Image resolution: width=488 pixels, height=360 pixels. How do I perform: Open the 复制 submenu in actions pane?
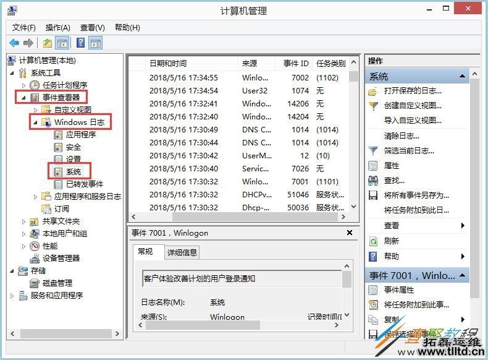point(417,319)
